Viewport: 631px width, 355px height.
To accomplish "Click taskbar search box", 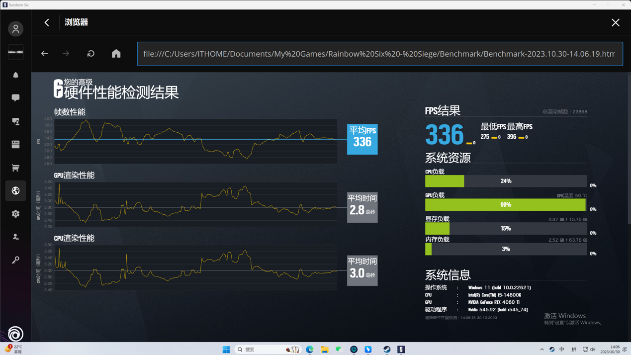I will (x=268, y=349).
